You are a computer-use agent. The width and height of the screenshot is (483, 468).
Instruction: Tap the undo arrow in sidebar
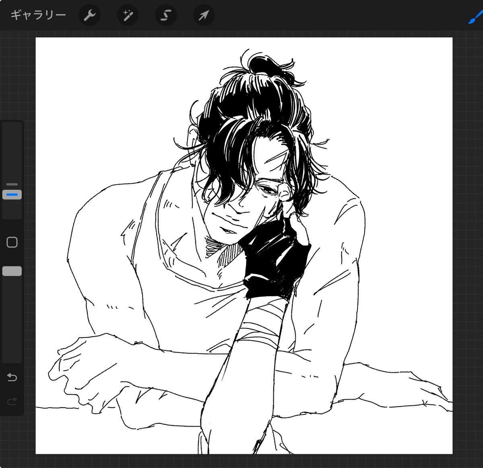(12, 378)
